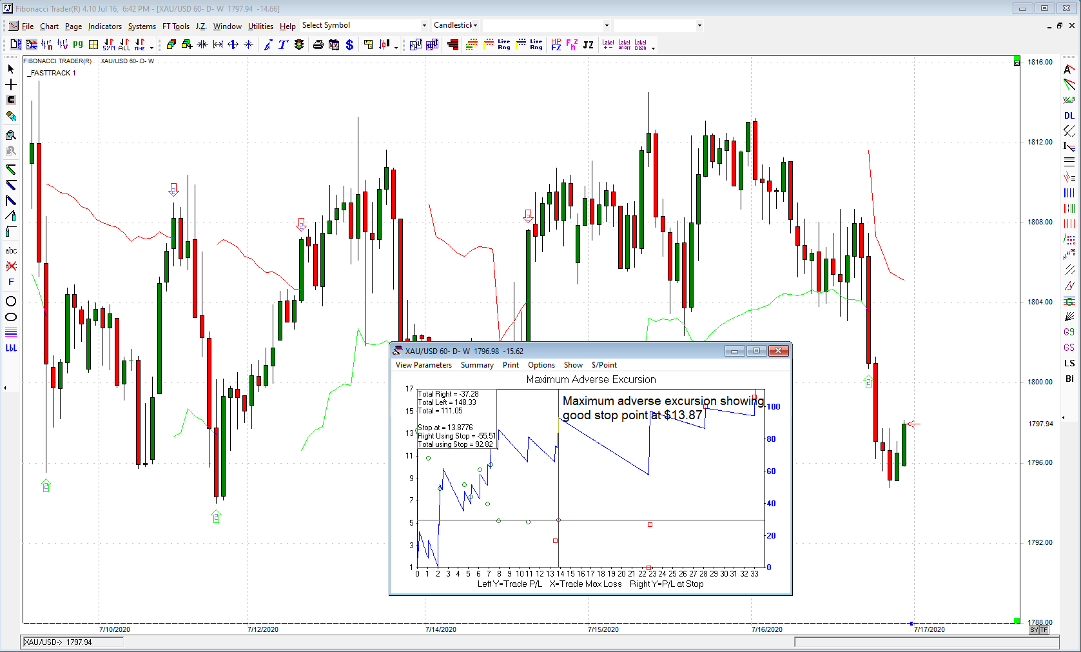This screenshot has height=652, width=1081.
Task: Click the traffic light icon
Action: 299,44
